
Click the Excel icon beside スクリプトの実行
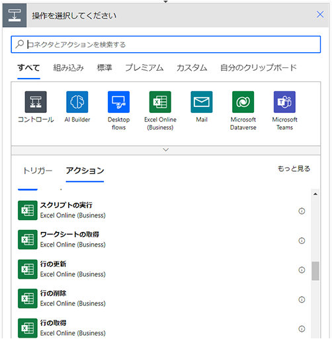(28, 210)
